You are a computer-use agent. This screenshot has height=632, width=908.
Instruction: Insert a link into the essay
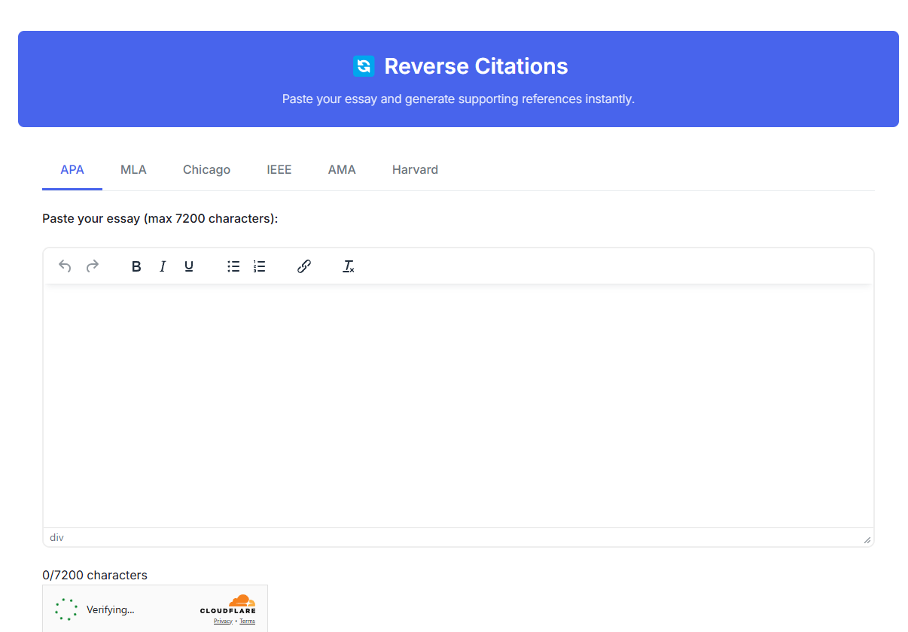coord(304,266)
